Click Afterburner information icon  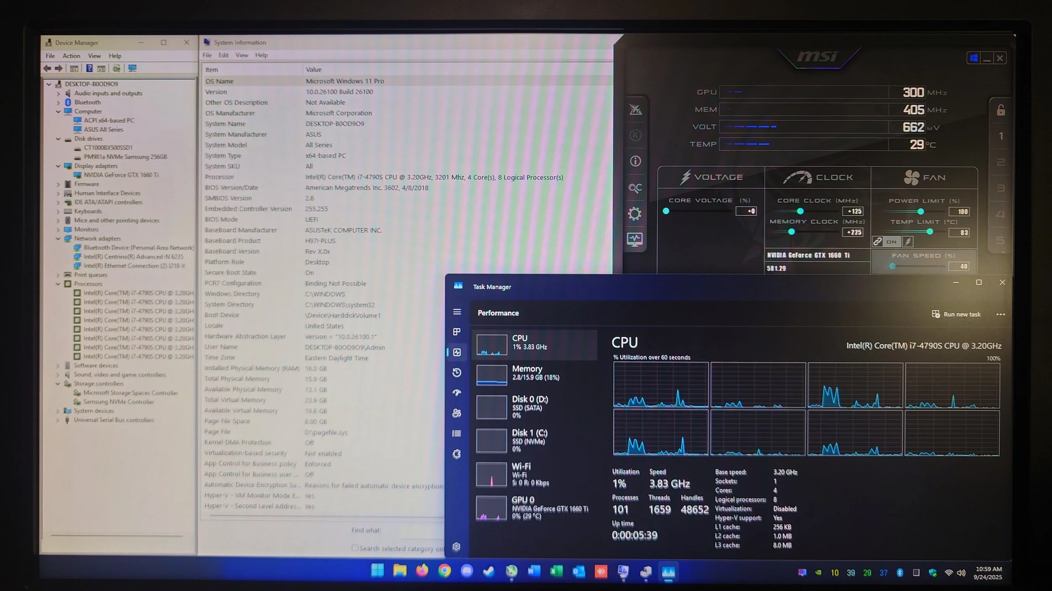pos(635,161)
